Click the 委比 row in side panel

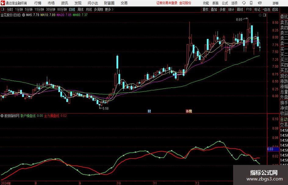point(284,17)
